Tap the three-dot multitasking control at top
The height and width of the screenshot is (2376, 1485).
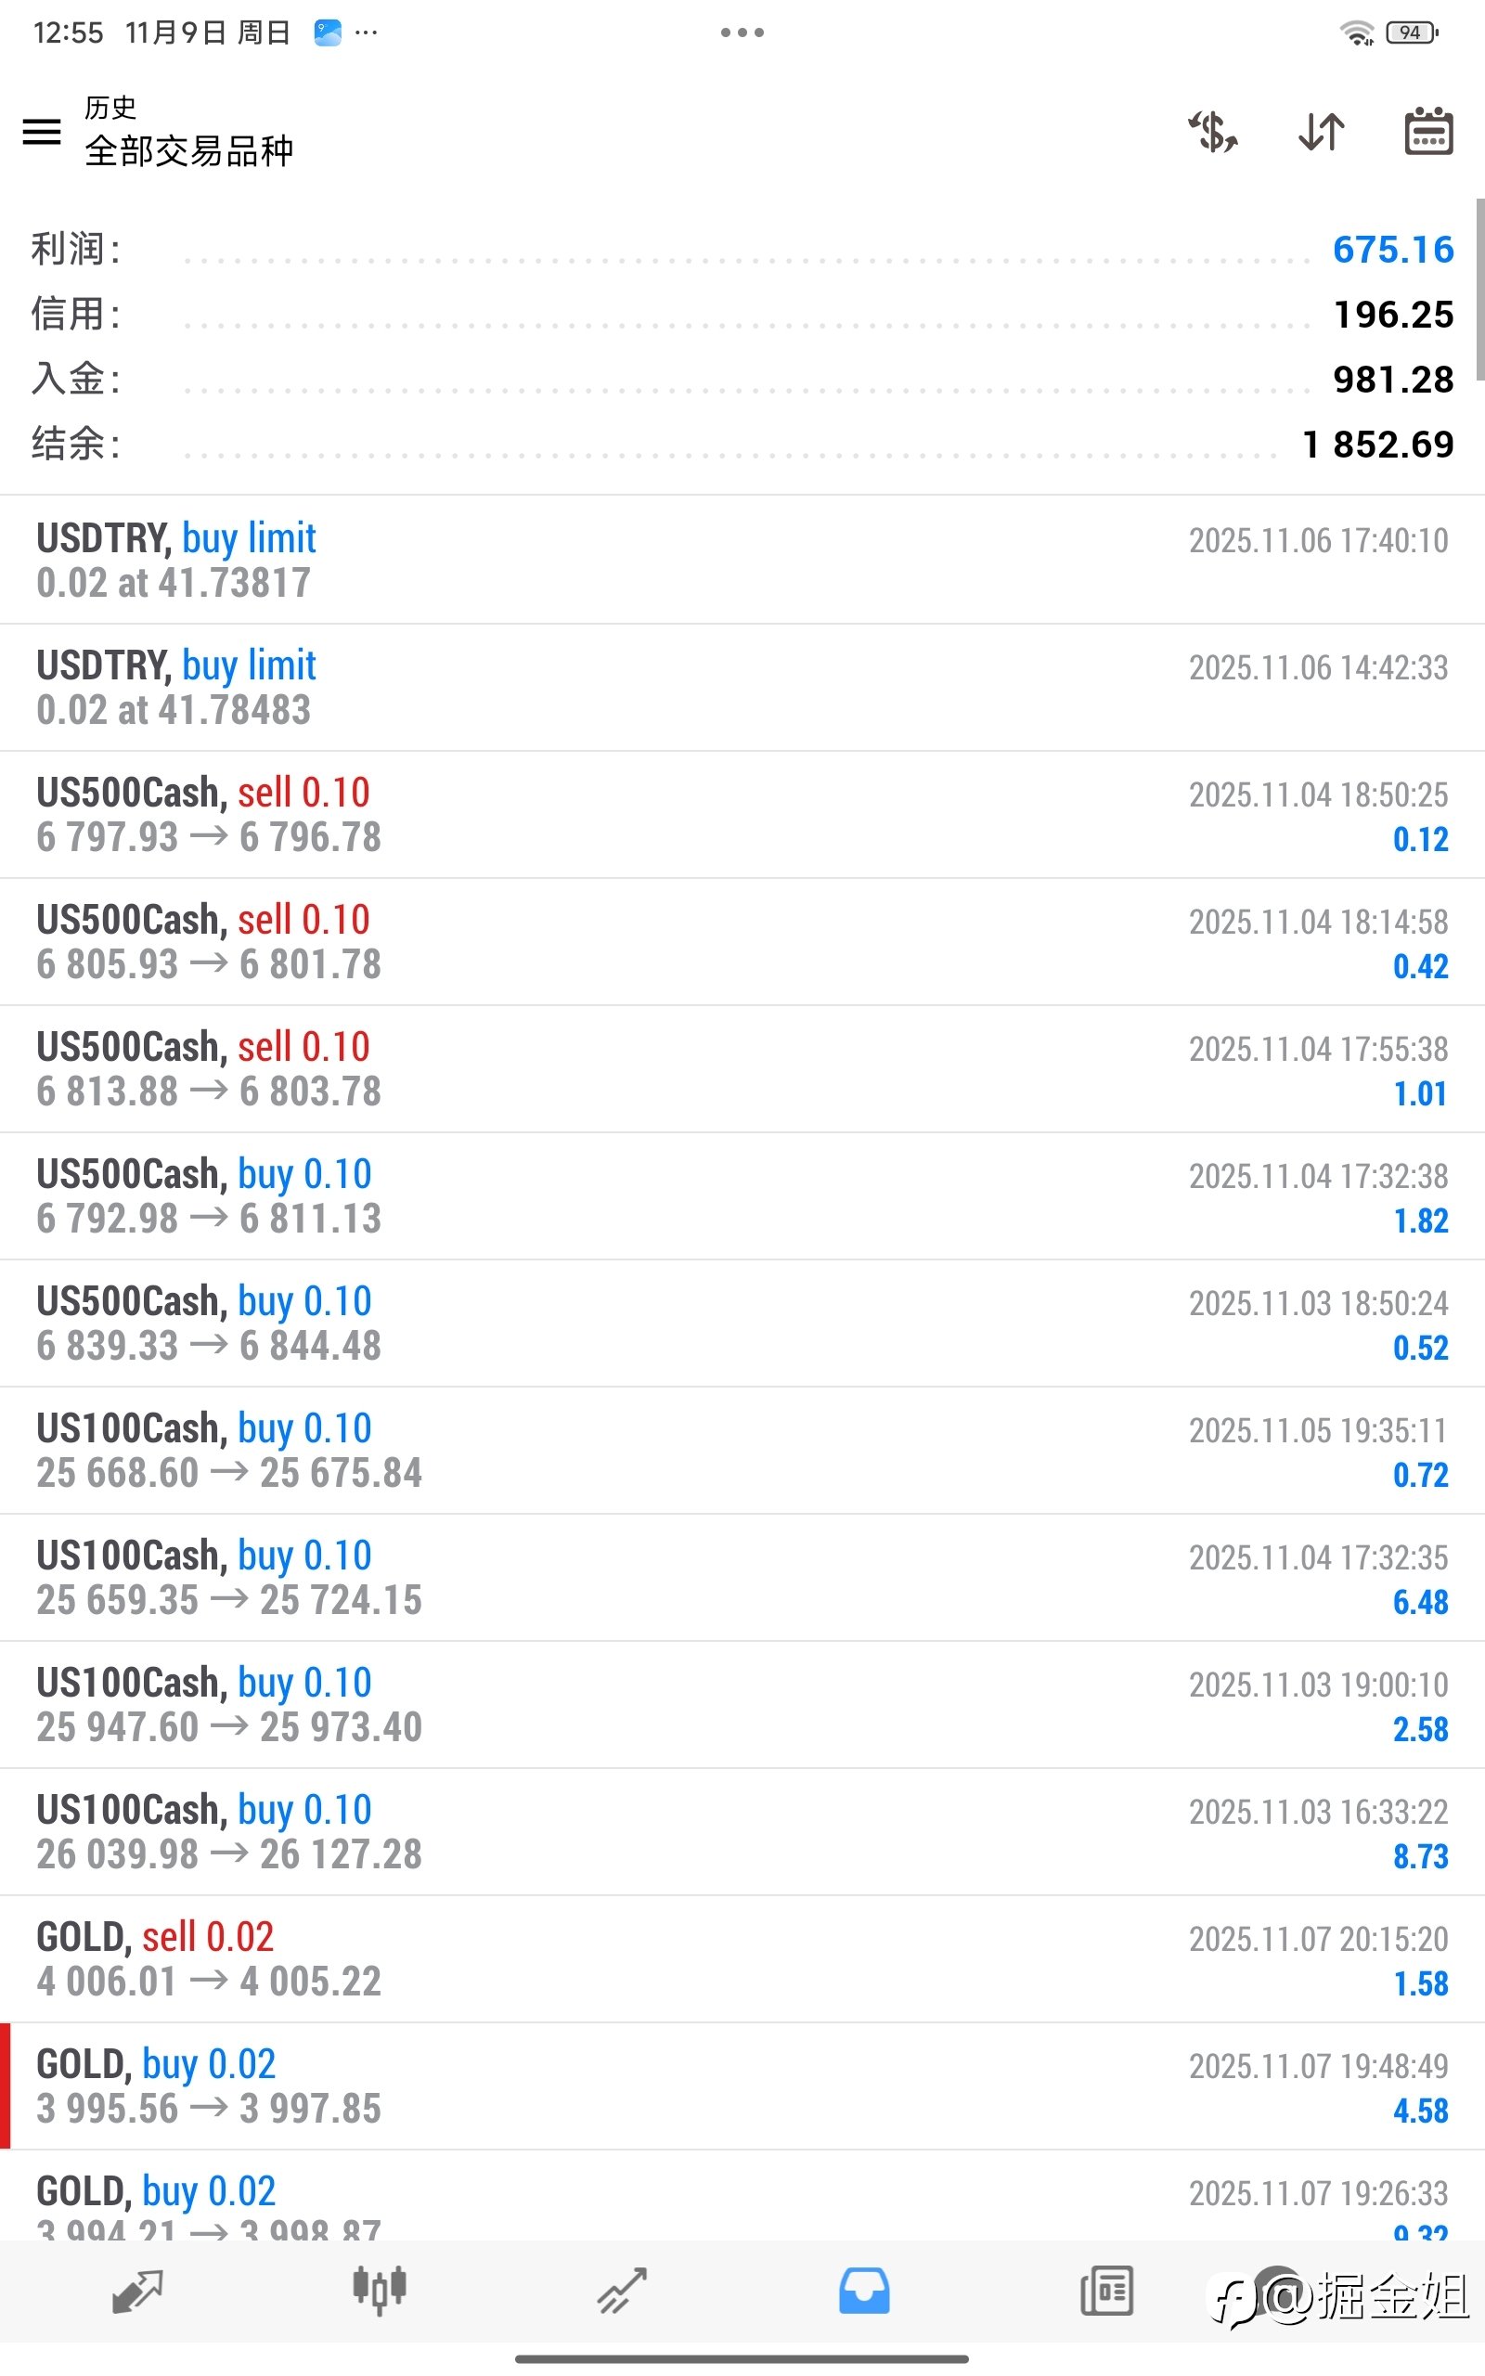coord(742,32)
